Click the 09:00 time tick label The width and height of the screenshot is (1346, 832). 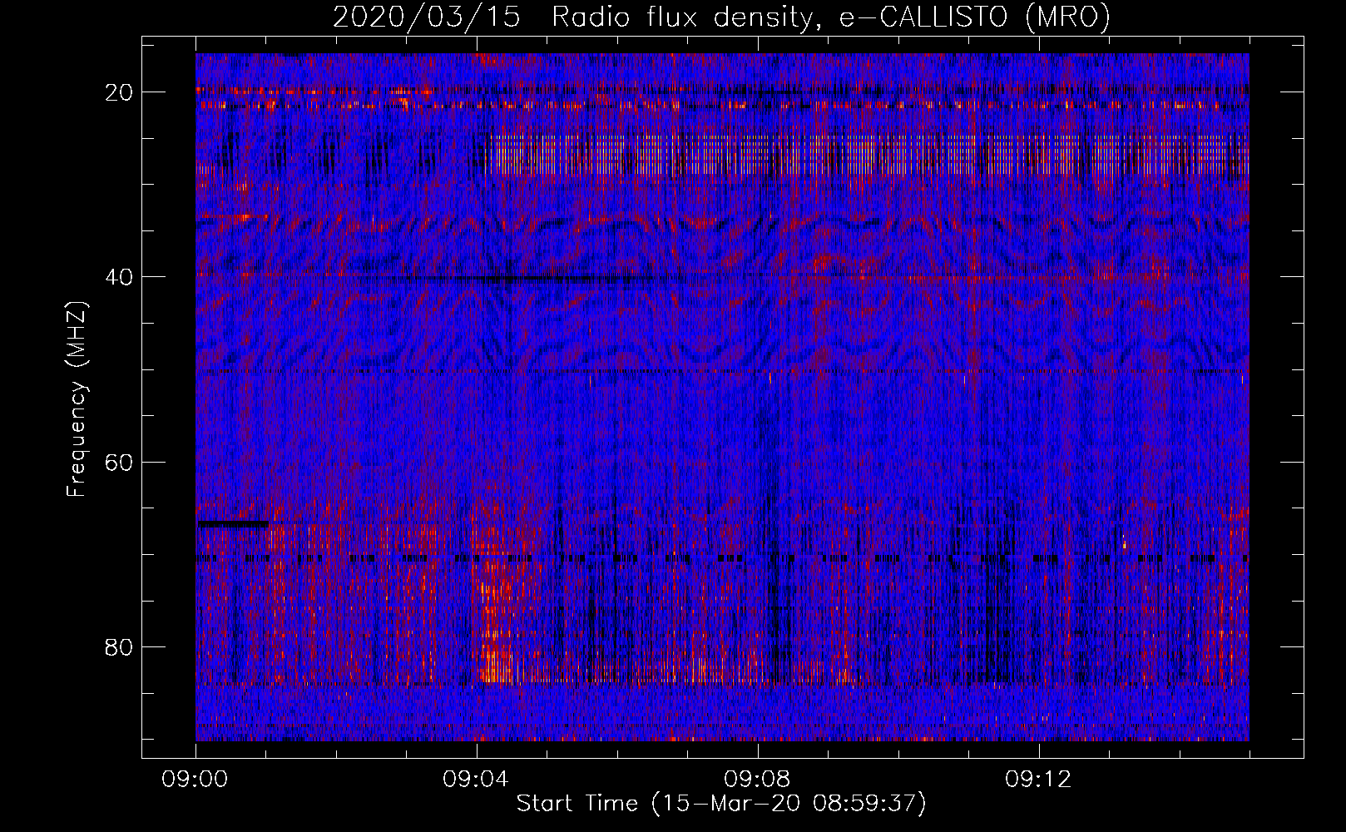point(195,780)
